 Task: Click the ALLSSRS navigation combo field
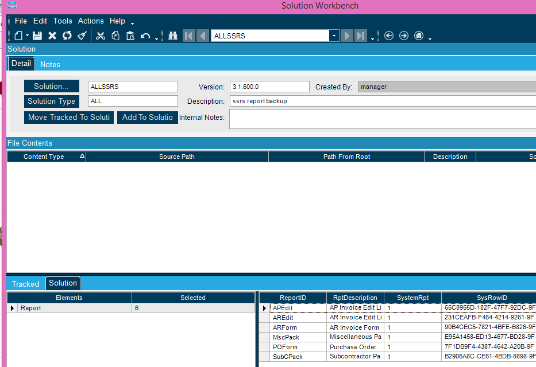[270, 36]
